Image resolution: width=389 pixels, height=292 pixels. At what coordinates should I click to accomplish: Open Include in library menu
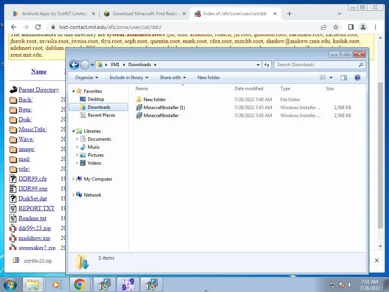(129, 78)
